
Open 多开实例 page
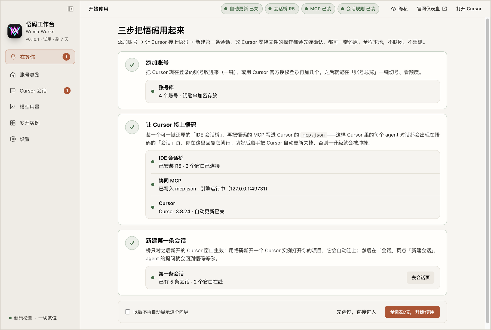click(40, 123)
